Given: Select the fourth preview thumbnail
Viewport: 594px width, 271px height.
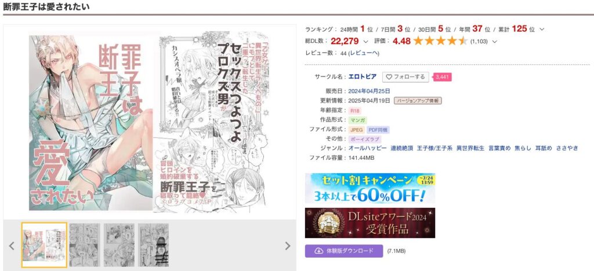Looking at the screenshot, I should tap(153, 245).
